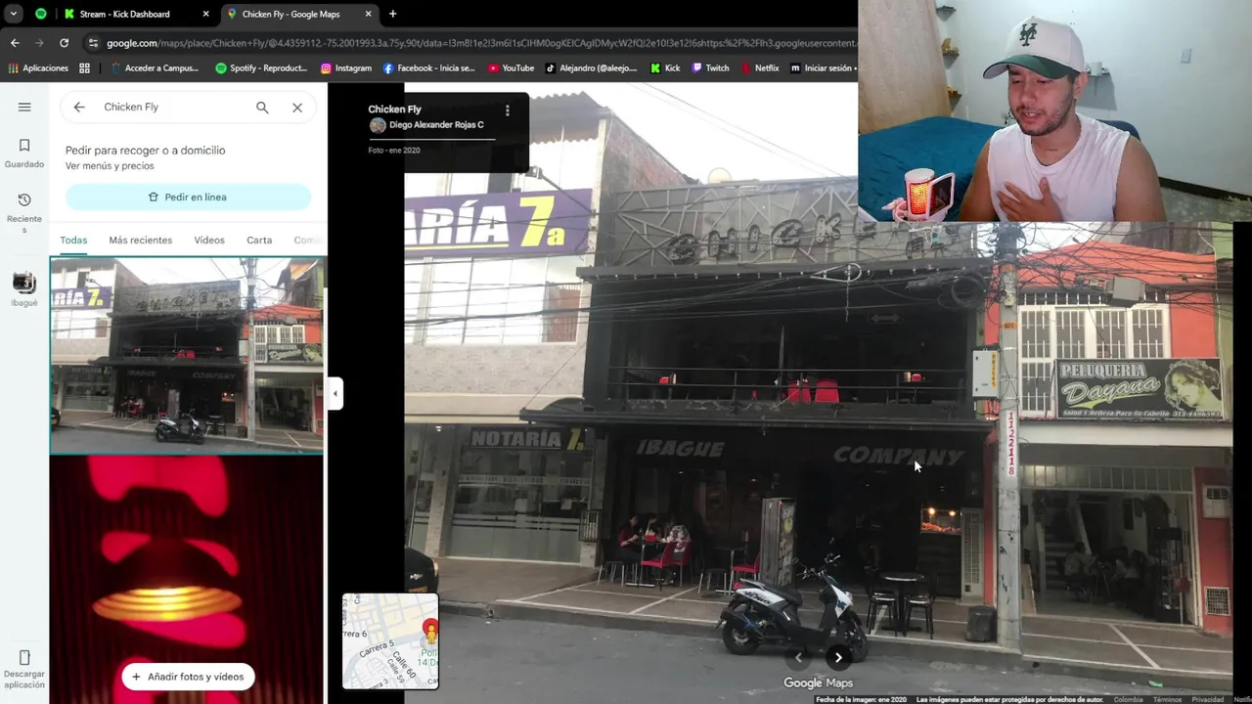Go back with browser back arrow

pos(15,43)
